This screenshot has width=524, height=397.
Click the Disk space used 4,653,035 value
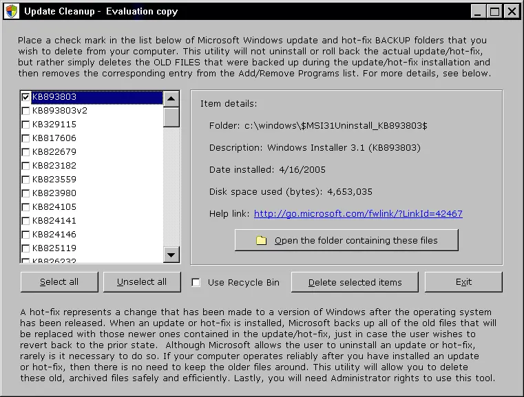[350, 192]
